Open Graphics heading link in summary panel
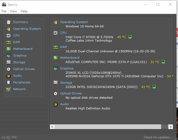The height and width of the screenshot is (140, 178). (x=67, y=68)
